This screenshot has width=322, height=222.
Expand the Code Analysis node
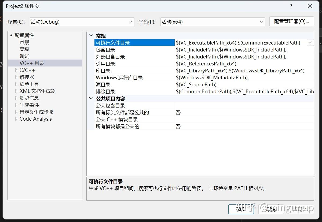16,119
